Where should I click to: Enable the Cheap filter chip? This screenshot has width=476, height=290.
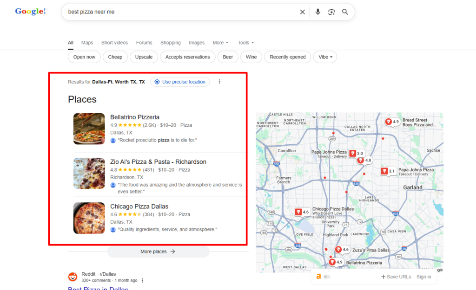tap(115, 57)
